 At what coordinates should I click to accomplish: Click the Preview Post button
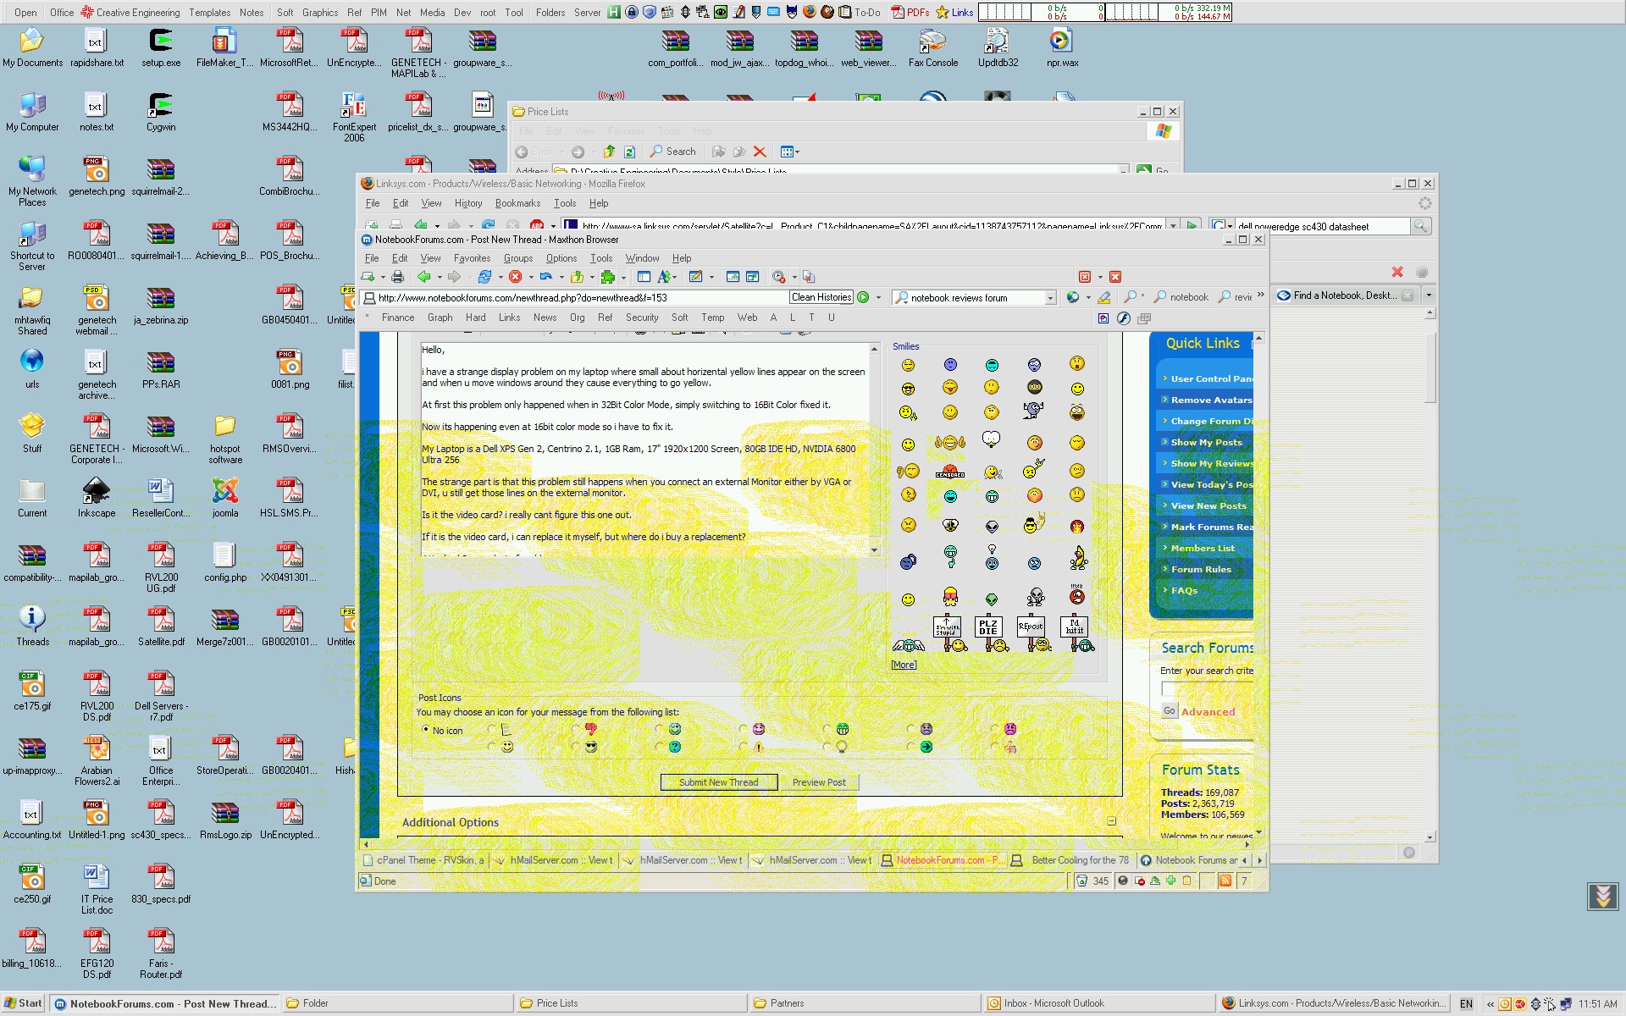(819, 782)
